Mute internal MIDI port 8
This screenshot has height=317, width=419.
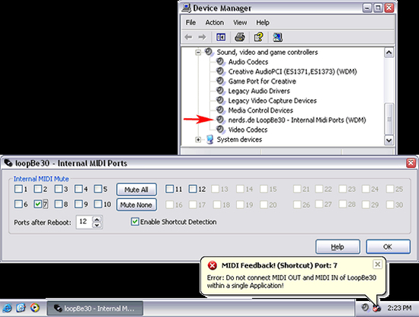tap(58, 204)
